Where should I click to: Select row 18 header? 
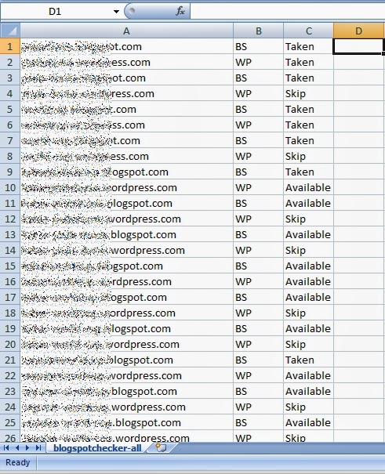[10, 313]
